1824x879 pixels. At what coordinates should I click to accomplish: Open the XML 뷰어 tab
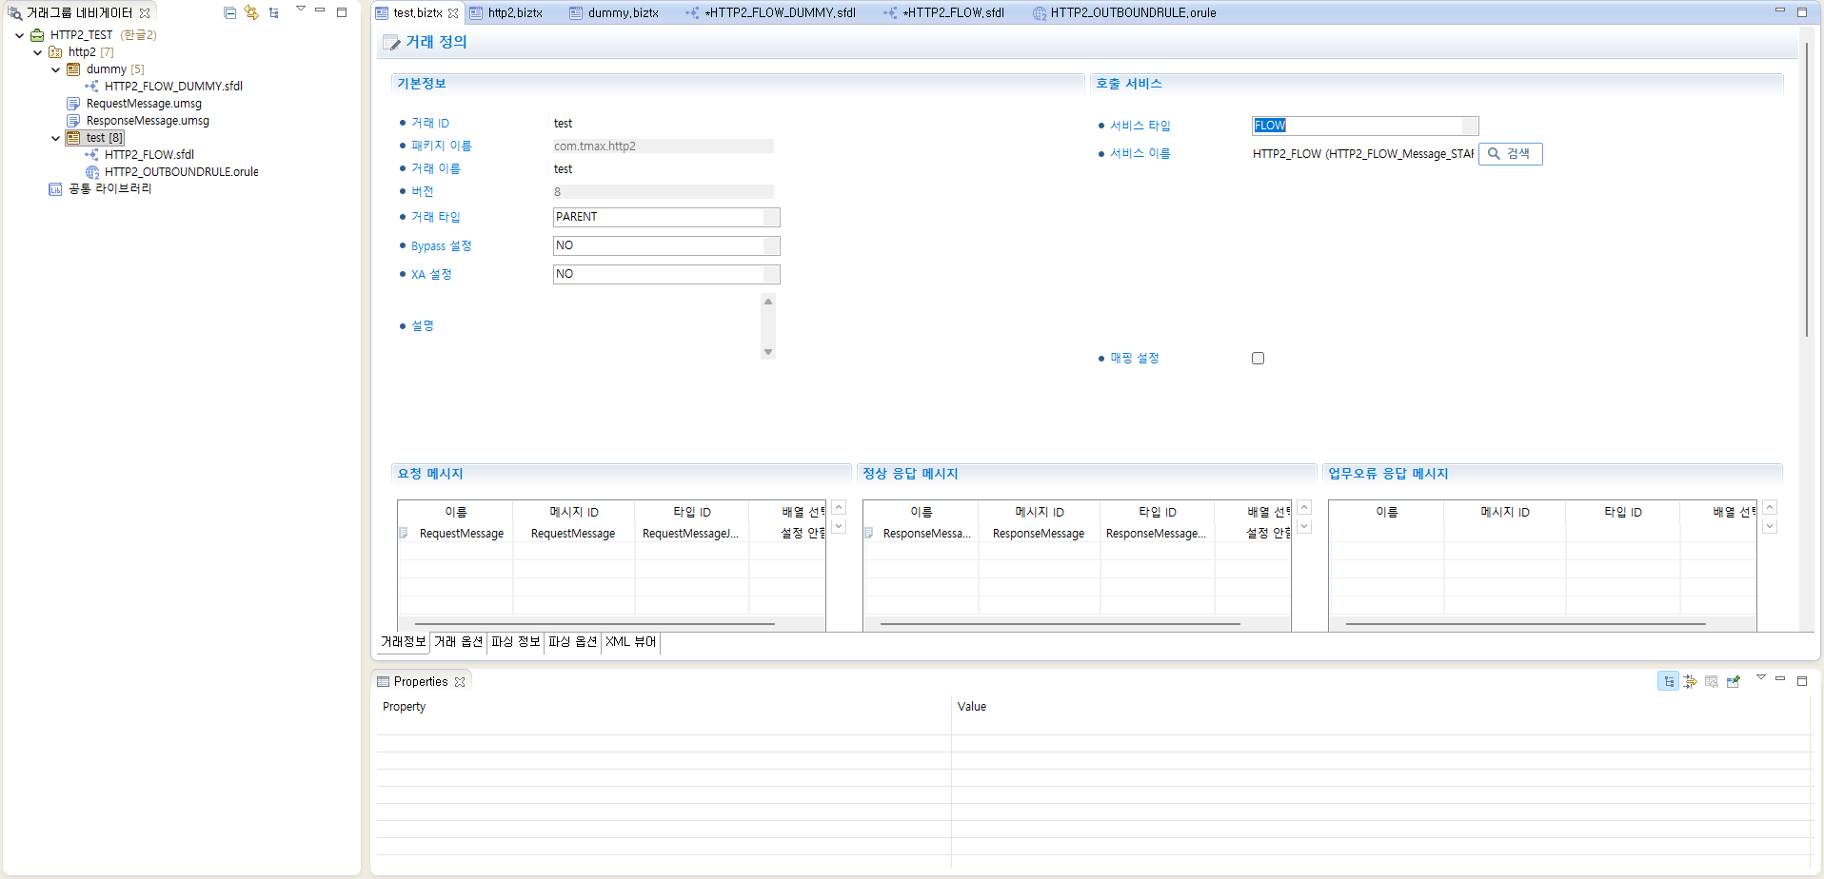(630, 642)
